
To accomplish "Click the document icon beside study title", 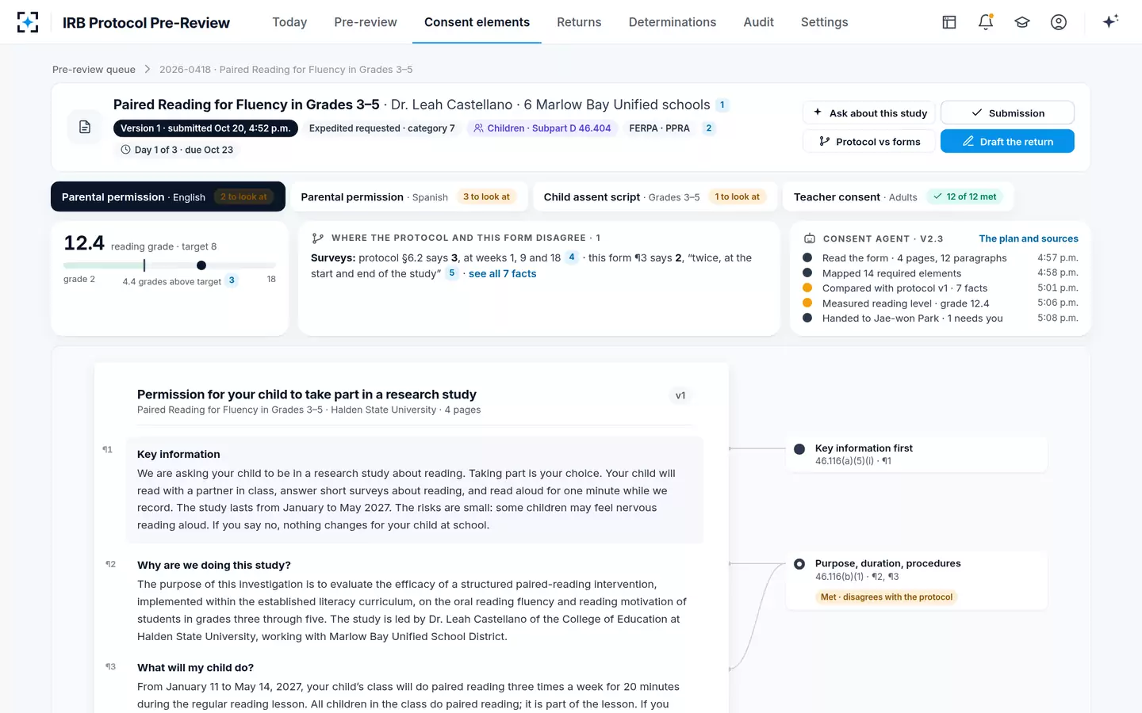I will tap(85, 127).
